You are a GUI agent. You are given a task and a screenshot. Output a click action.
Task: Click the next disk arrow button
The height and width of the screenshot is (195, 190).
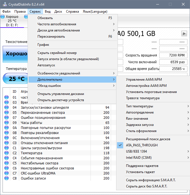pos(184,34)
